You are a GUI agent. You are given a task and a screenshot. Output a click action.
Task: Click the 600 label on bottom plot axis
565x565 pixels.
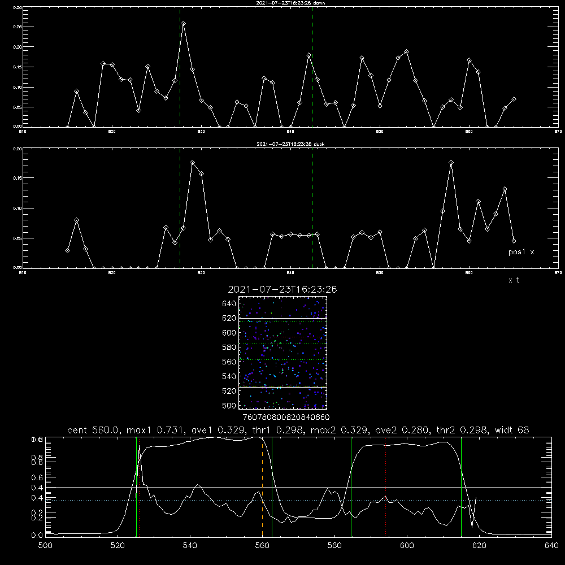pos(407,546)
